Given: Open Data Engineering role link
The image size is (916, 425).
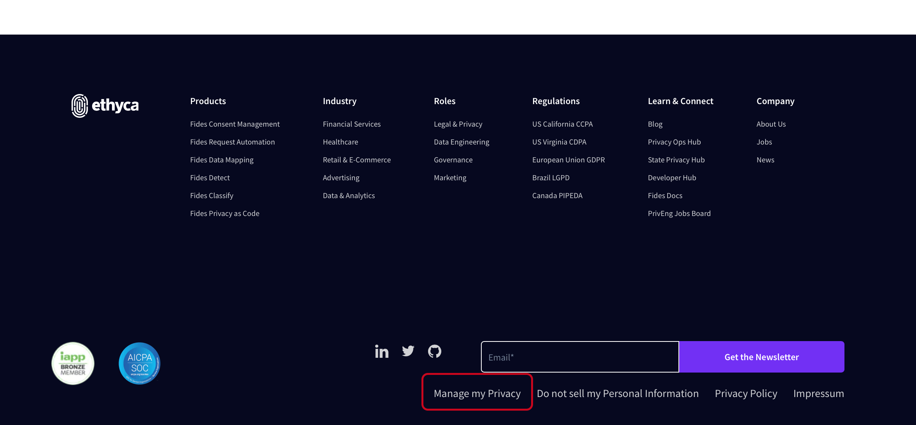Looking at the screenshot, I should click(461, 142).
